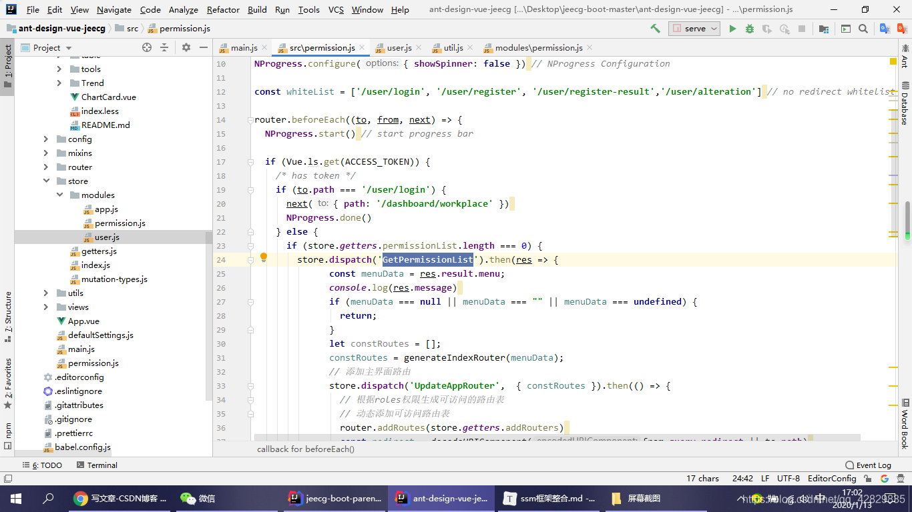This screenshot has height=512, width=912.
Task: Switch to the main.js tab
Action: pyautogui.click(x=244, y=47)
